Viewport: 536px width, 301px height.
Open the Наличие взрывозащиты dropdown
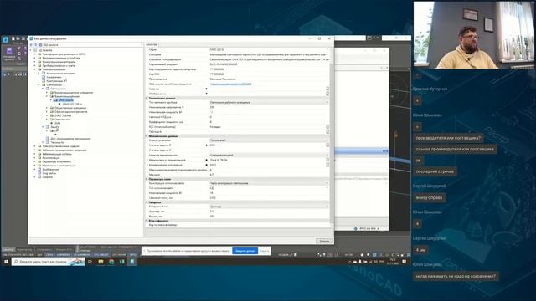(327, 155)
